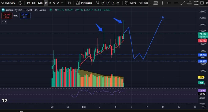Select the horizontal line drawing tool

pyautogui.click(x=176, y=3)
